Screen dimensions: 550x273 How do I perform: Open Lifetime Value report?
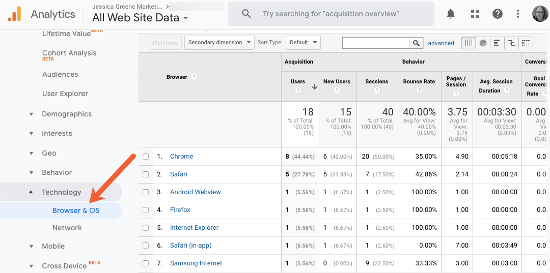pyautogui.click(x=67, y=34)
